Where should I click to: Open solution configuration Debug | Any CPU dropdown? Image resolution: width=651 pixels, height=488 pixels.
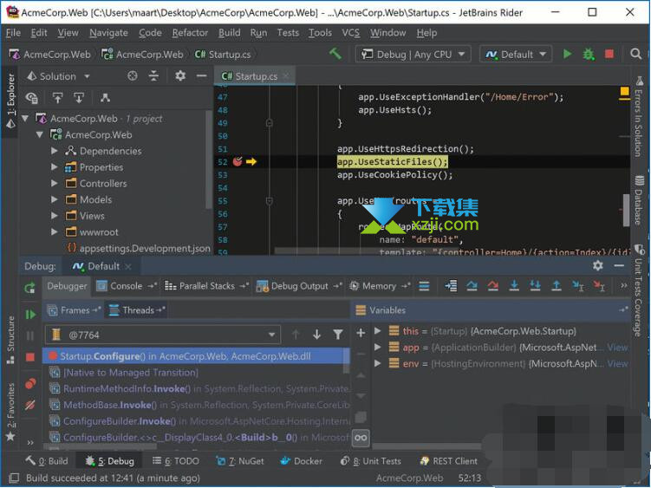coord(413,55)
